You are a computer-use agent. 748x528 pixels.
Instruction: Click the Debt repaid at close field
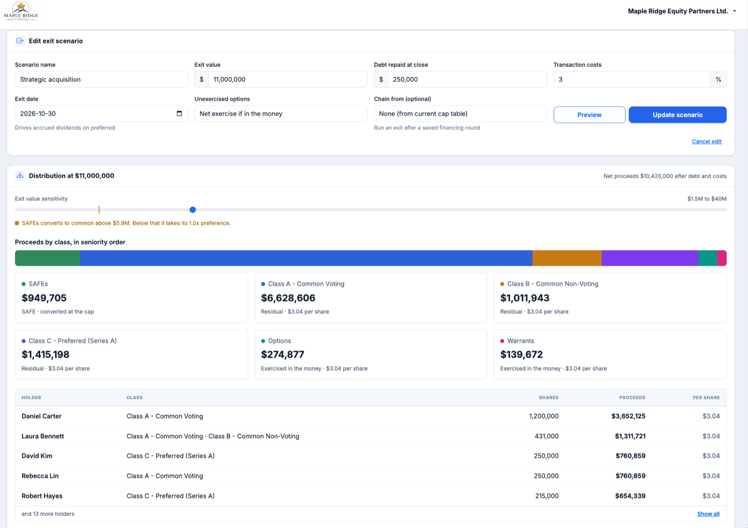tap(467, 79)
